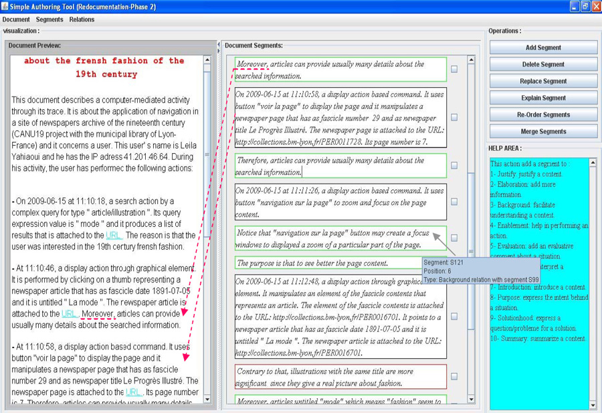
Task: Select the 'Notice that navigation sur la page' segment
Action: 340,238
